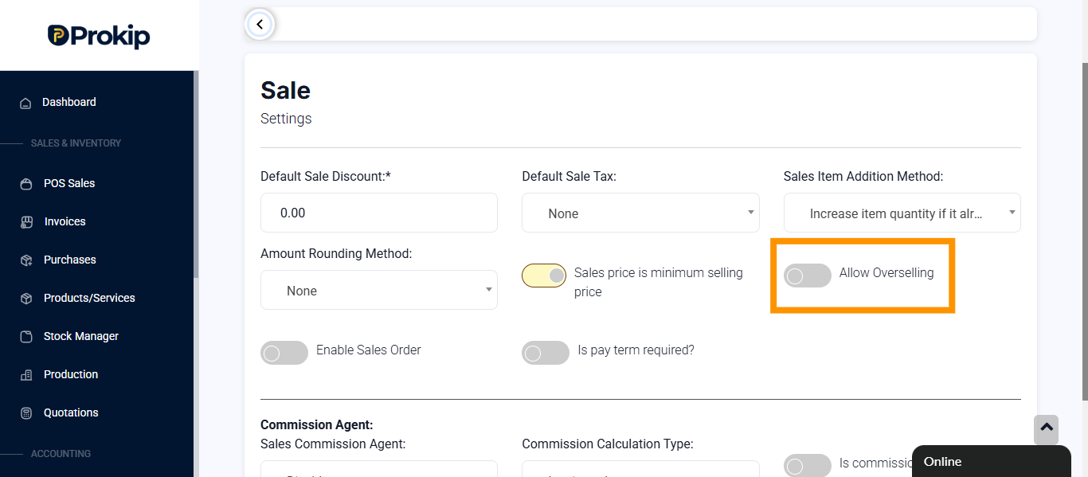Click the Sales Commission Agent: label

333,444
